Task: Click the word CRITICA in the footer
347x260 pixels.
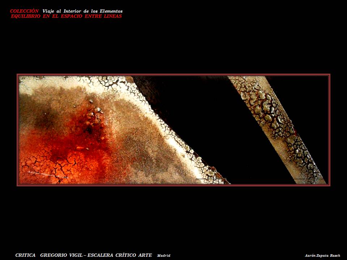Action: coord(25,255)
